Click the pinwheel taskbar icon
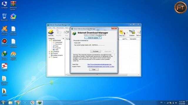Viewport: 188px width, 105px height. click(x=32, y=103)
